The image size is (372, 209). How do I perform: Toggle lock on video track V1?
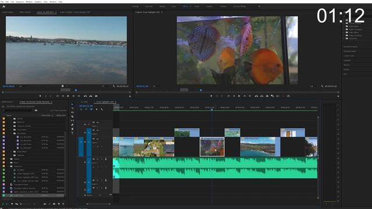[x=85, y=142]
